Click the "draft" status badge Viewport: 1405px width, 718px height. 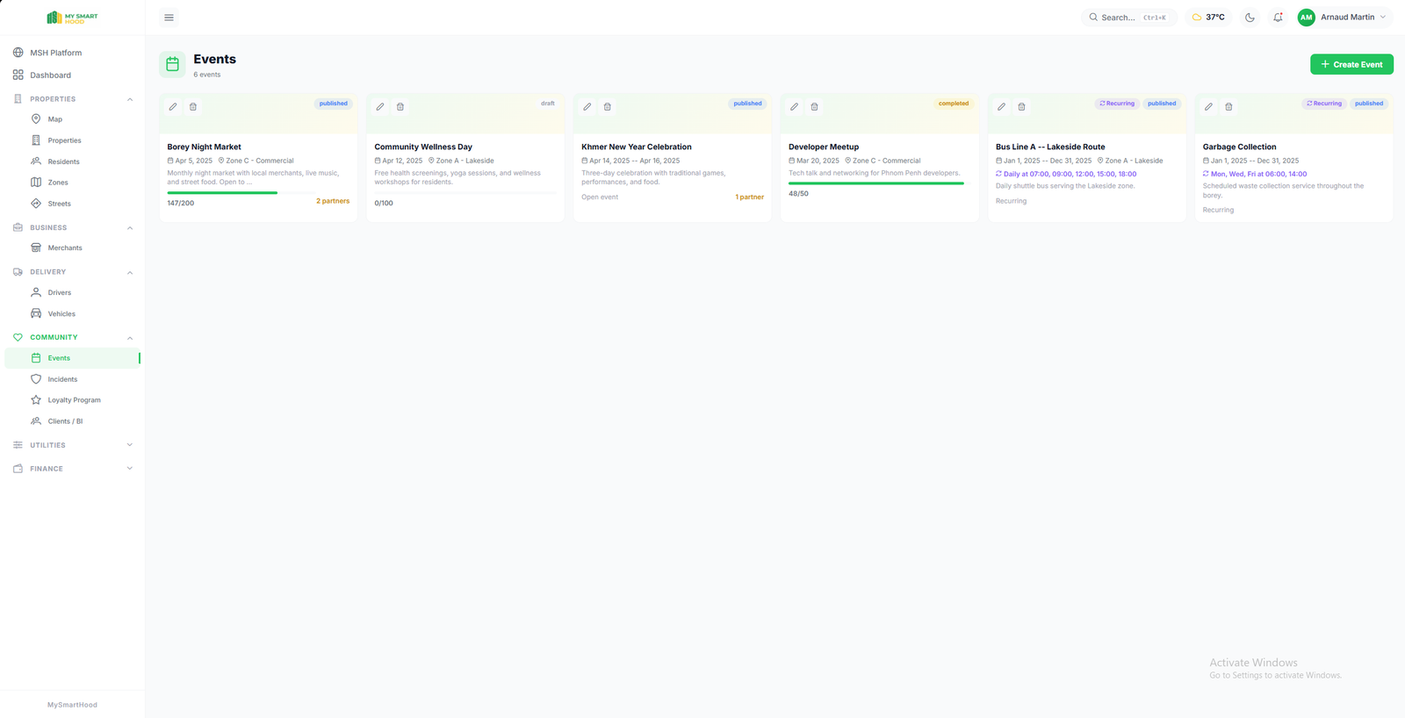pos(548,104)
